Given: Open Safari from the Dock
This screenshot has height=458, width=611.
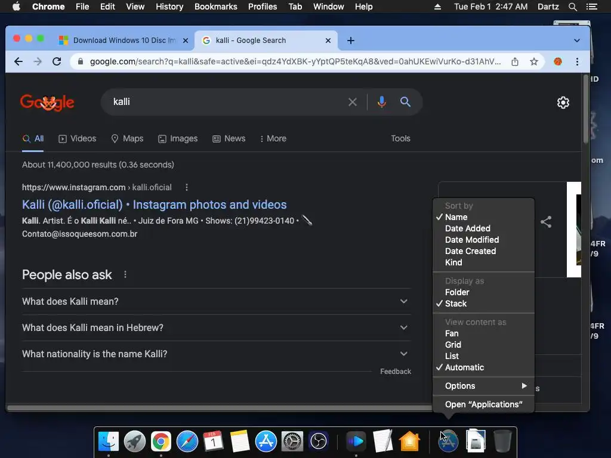Looking at the screenshot, I should point(187,441).
